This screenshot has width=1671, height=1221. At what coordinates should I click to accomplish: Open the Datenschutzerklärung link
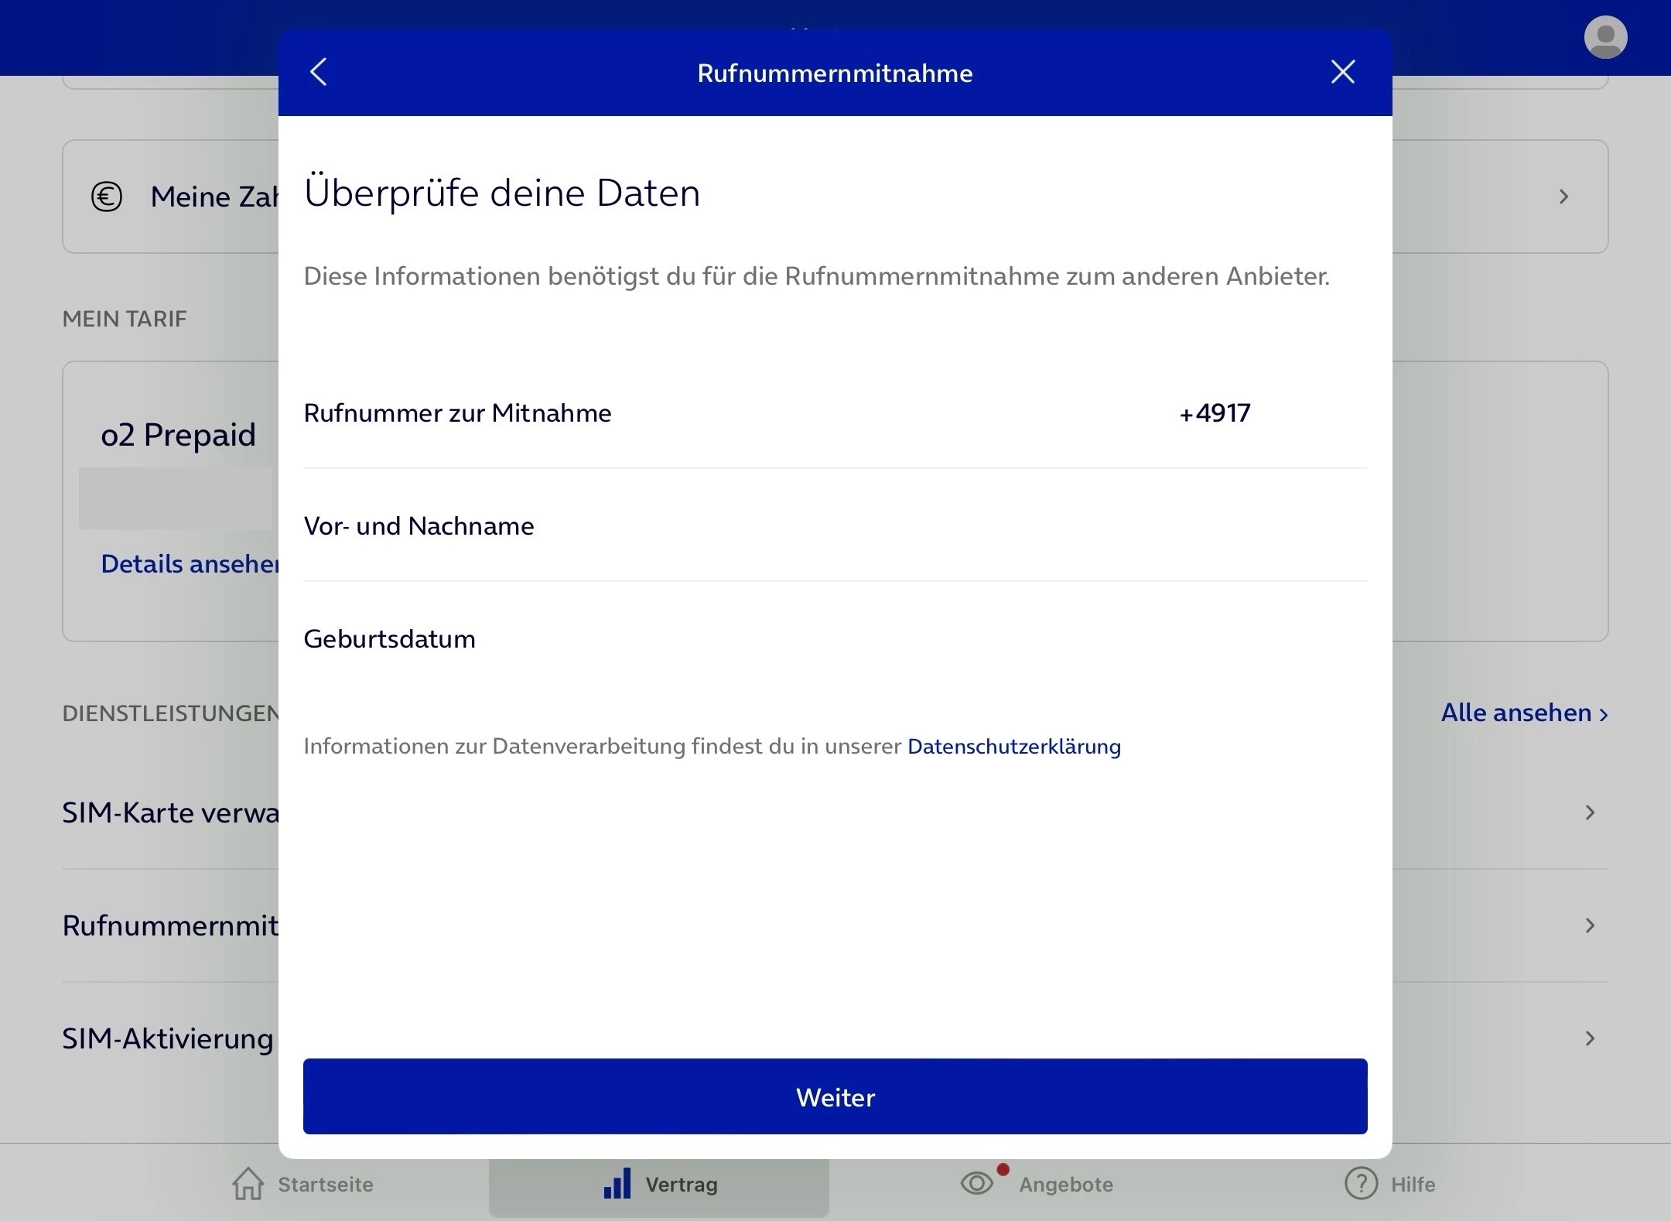(1013, 747)
